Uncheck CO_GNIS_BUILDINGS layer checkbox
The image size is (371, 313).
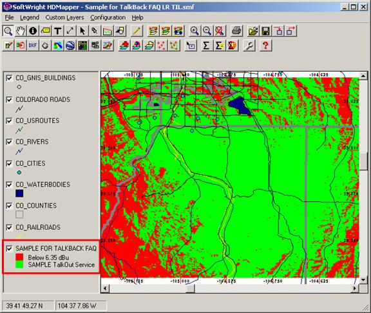(9, 78)
